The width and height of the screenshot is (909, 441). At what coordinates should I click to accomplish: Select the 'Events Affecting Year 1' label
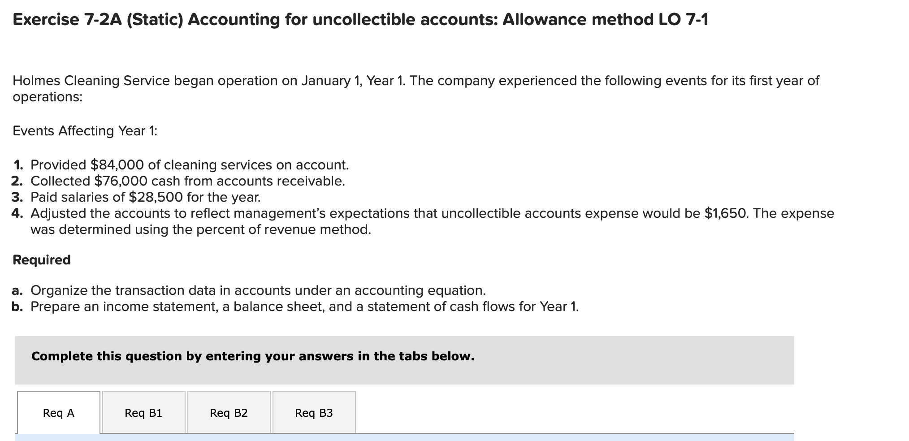point(85,130)
